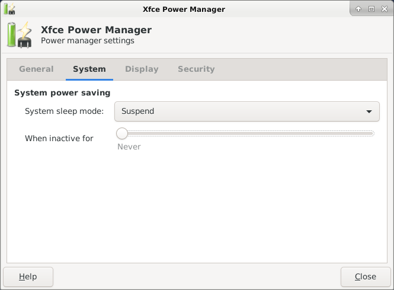Click the 'Never' slider value label
Viewport: 394px width, 290px height.
click(x=129, y=146)
